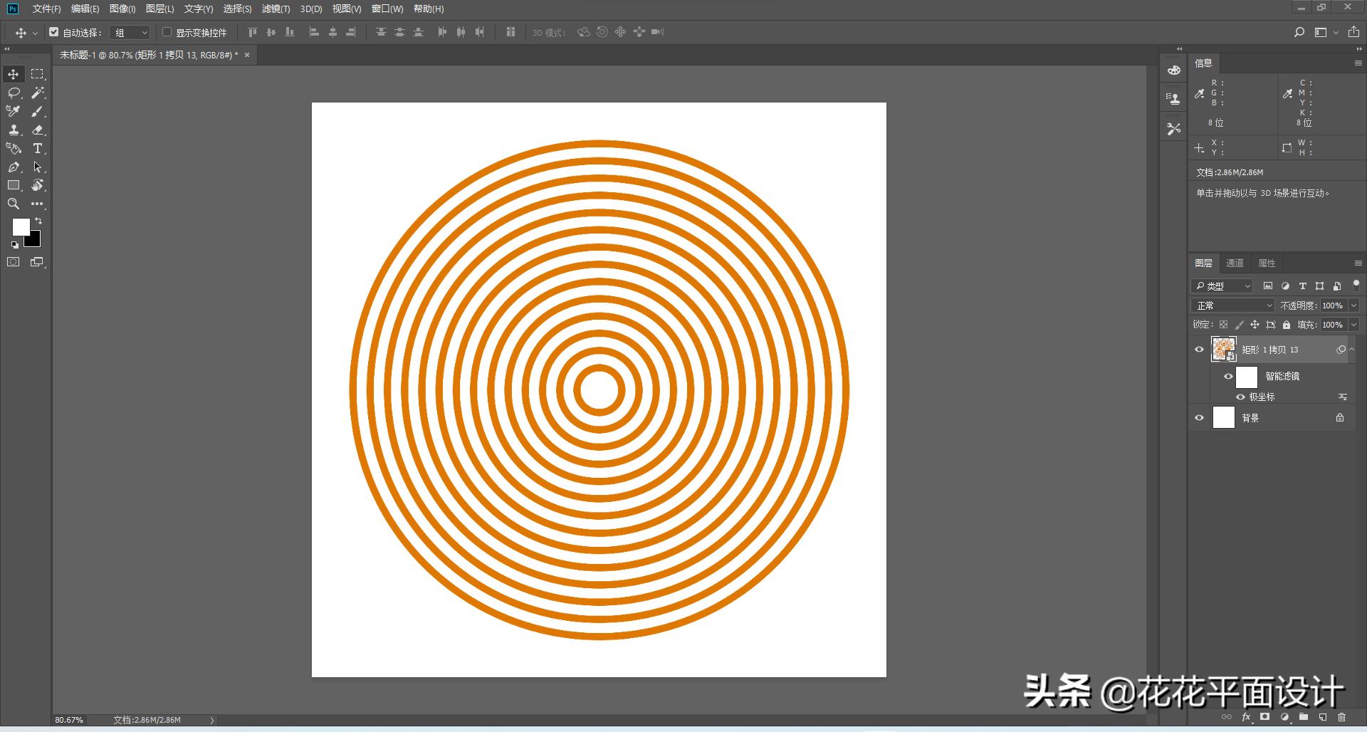Open the layer opacity 不透明度 dropdown arrow
Image resolution: width=1367 pixels, height=732 pixels.
coord(1353,305)
